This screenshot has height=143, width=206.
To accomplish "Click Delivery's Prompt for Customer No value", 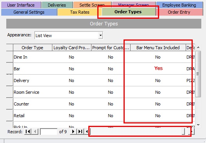I will [x=111, y=80].
